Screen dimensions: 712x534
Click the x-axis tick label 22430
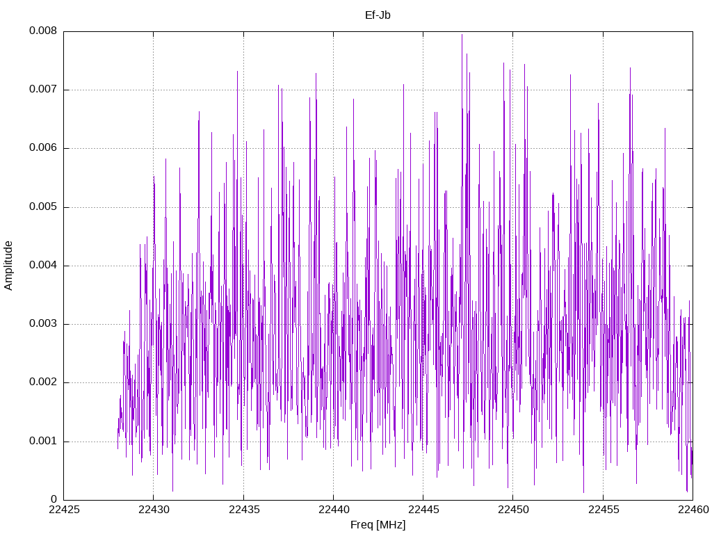pyautogui.click(x=154, y=510)
